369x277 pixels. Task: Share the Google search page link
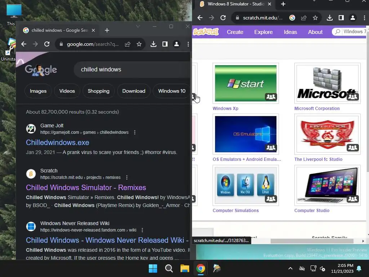point(128,44)
